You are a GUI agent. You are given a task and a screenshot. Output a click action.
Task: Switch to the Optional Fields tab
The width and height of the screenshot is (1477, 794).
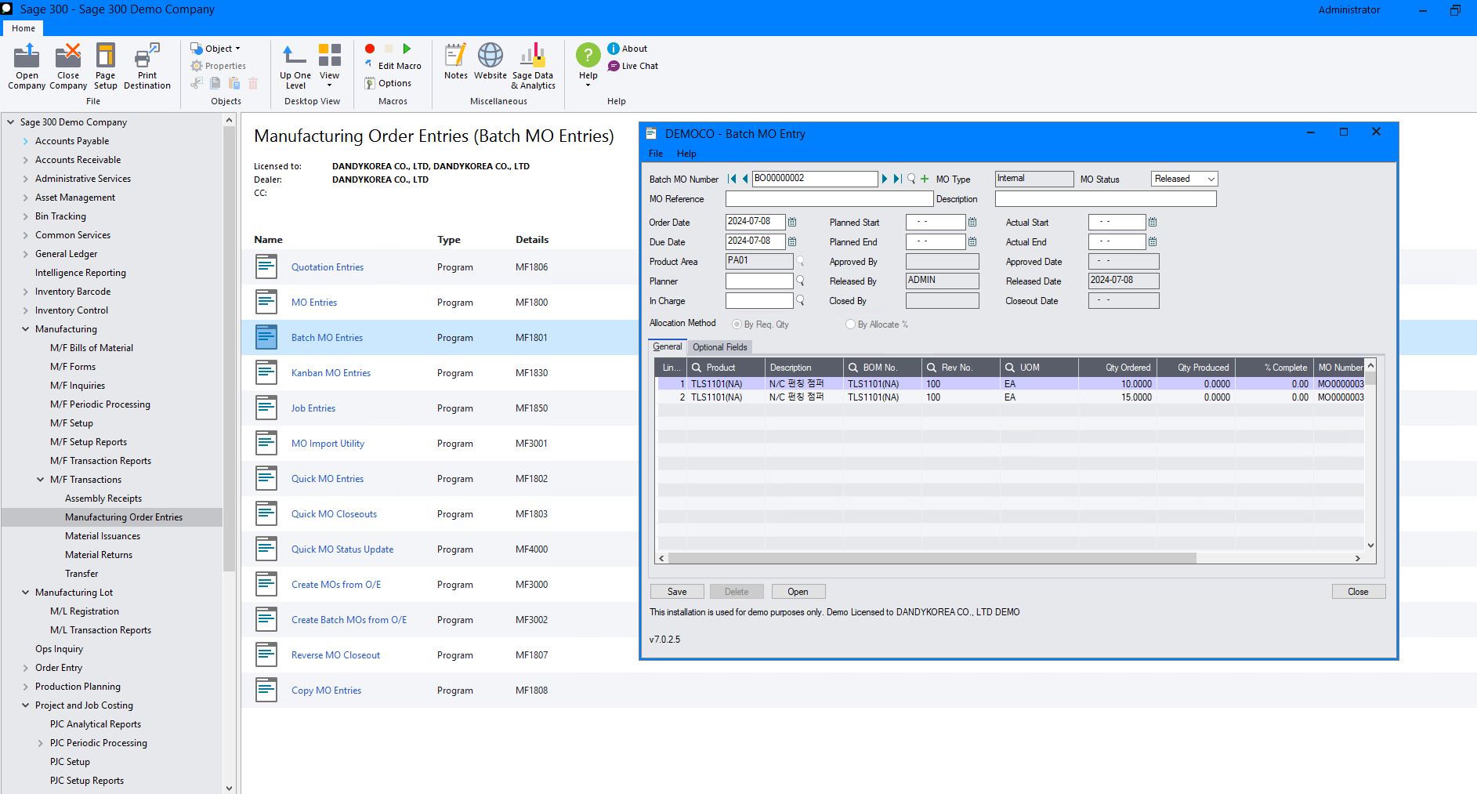pyautogui.click(x=719, y=347)
